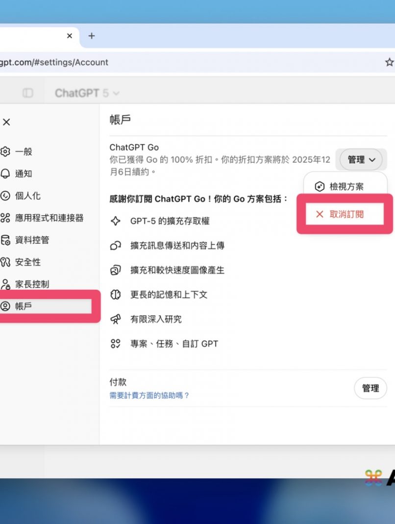
Task: Select the 帳戶 account tab
Action: (x=24, y=306)
